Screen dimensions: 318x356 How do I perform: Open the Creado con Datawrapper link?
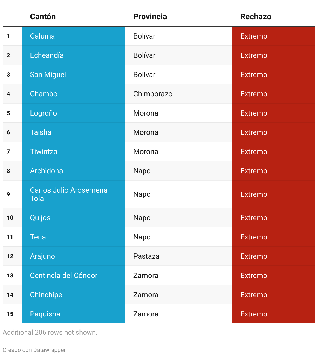[34, 350]
